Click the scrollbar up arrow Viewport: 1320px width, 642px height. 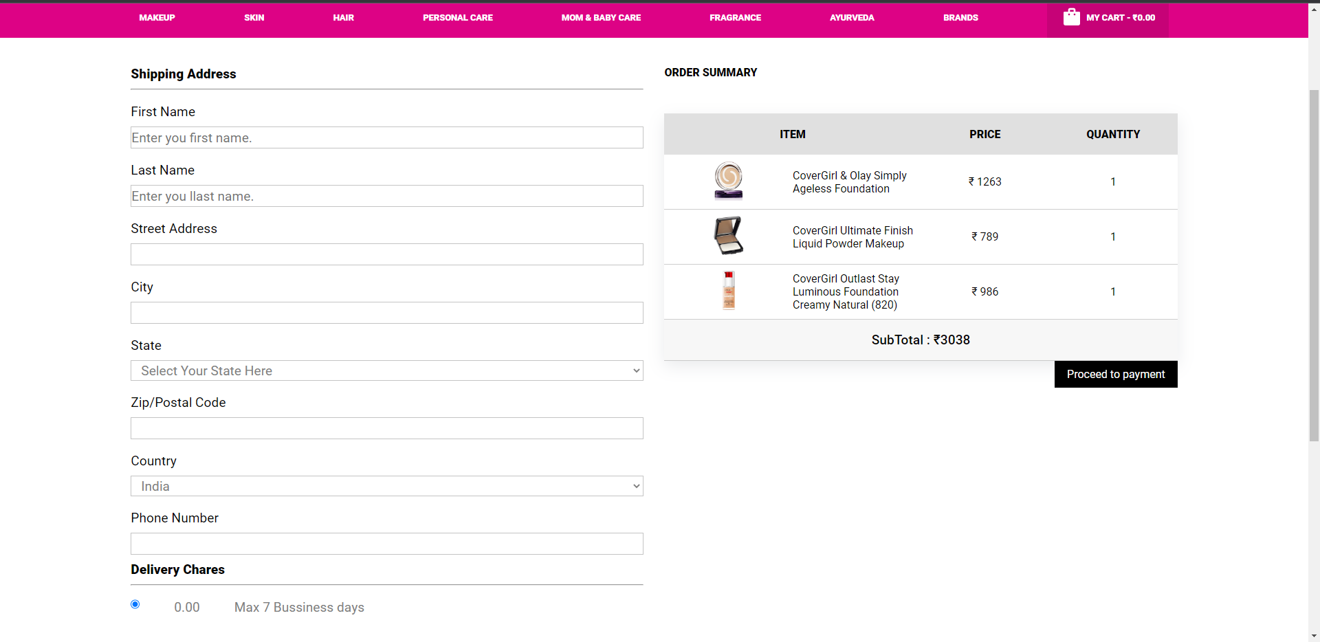pos(1313,8)
